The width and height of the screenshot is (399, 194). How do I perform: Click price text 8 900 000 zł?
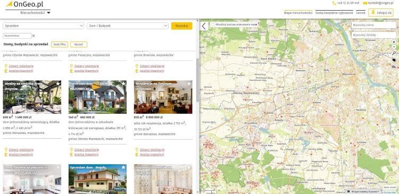[x=154, y=117]
